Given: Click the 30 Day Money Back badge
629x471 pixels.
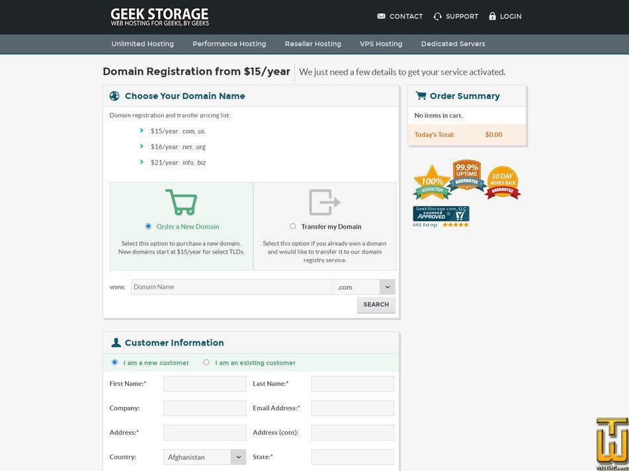Looking at the screenshot, I should [x=503, y=182].
